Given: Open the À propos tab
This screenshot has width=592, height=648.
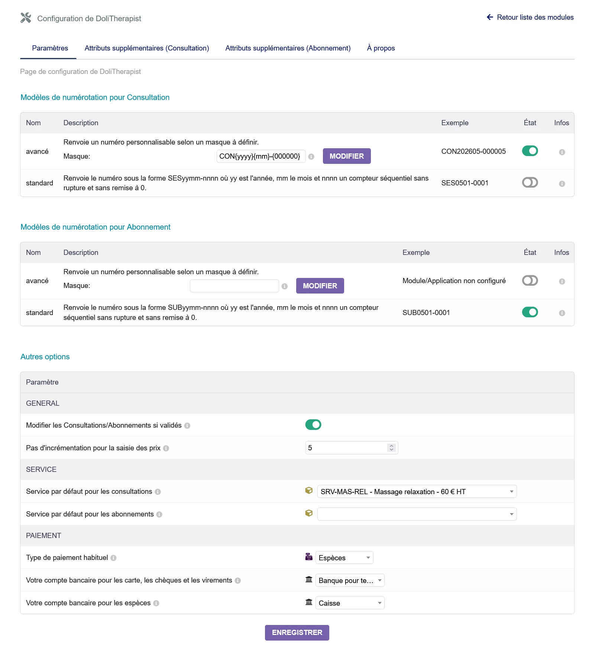Looking at the screenshot, I should pos(381,48).
